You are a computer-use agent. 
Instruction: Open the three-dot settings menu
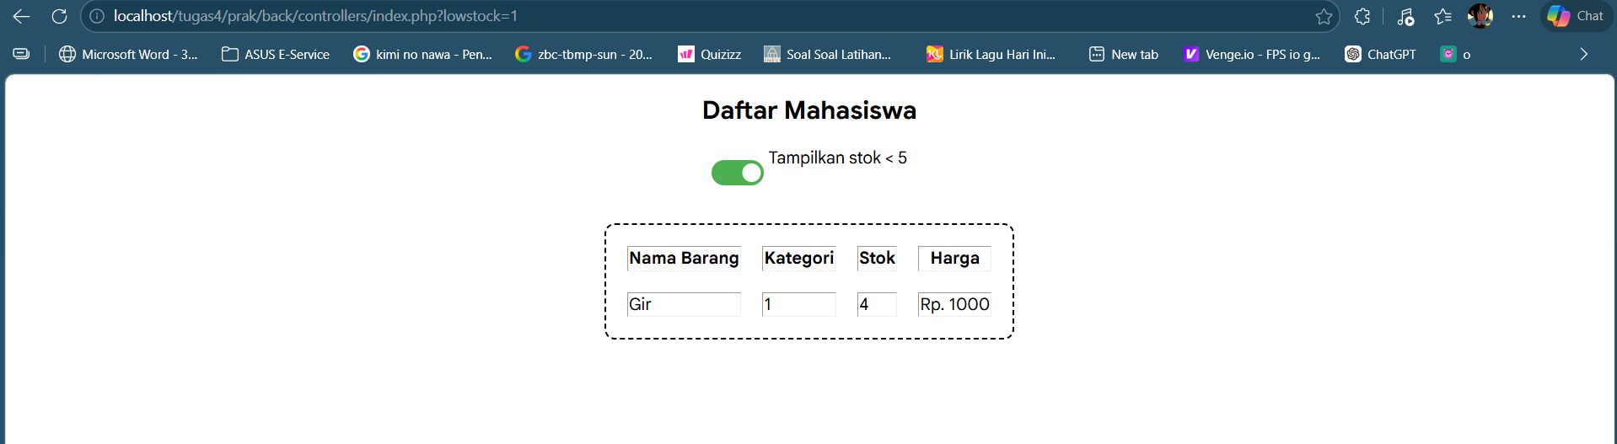(x=1518, y=16)
